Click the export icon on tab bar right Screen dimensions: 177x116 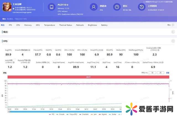[168, 25]
